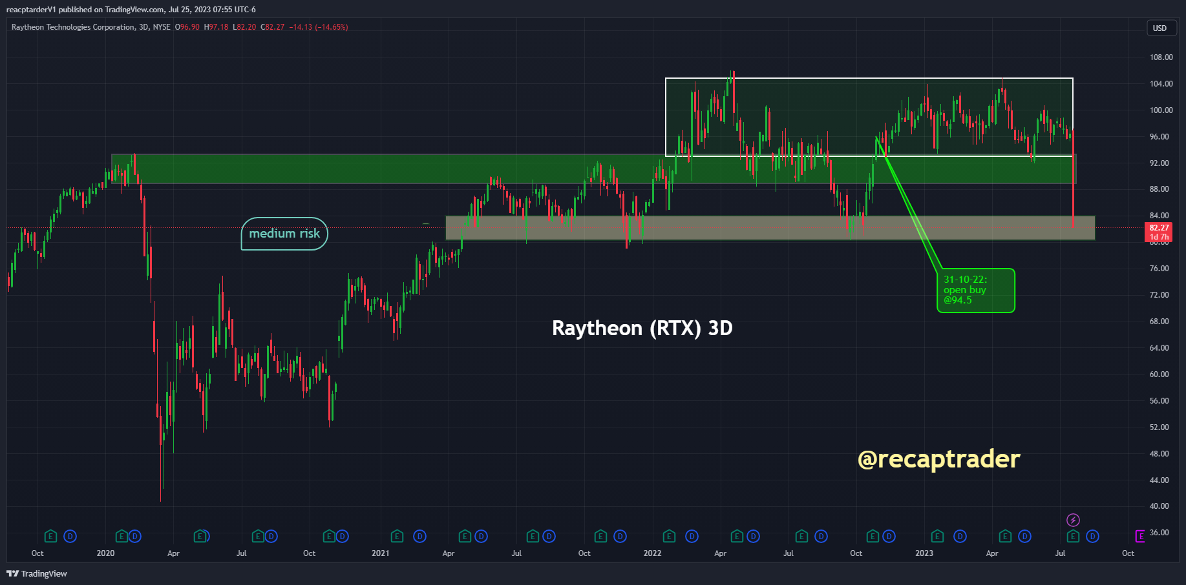Select the 'medium risk' callout label
This screenshot has height=585, width=1186.
click(284, 234)
